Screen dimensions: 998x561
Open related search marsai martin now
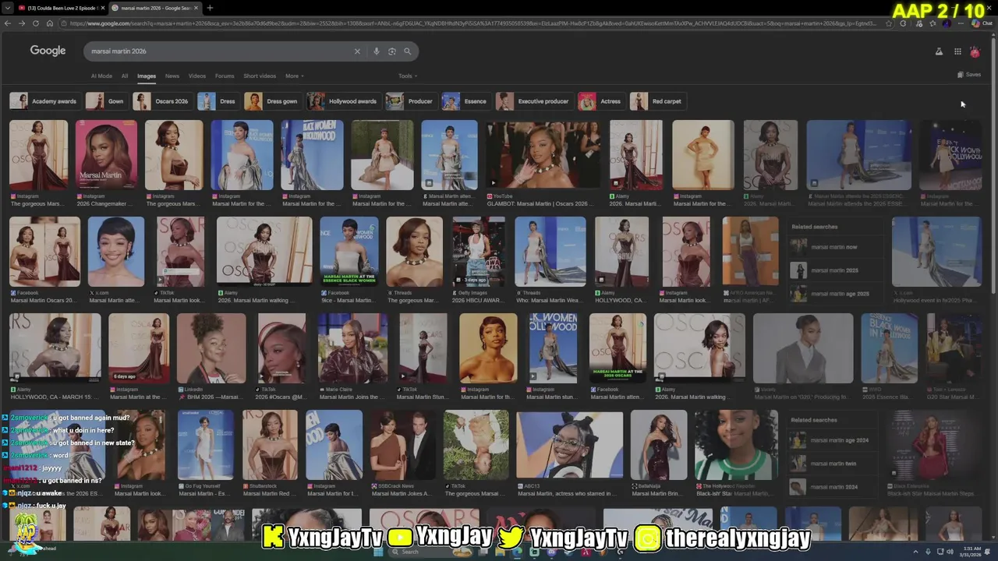[x=833, y=247]
